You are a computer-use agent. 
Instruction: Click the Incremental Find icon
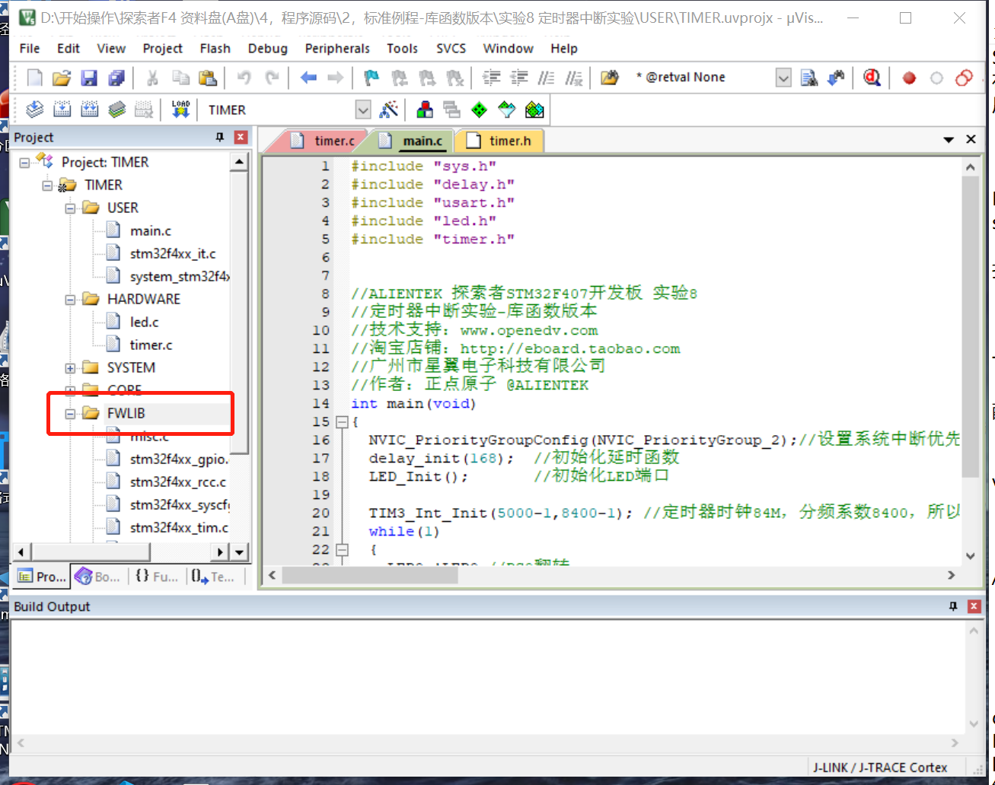point(837,78)
